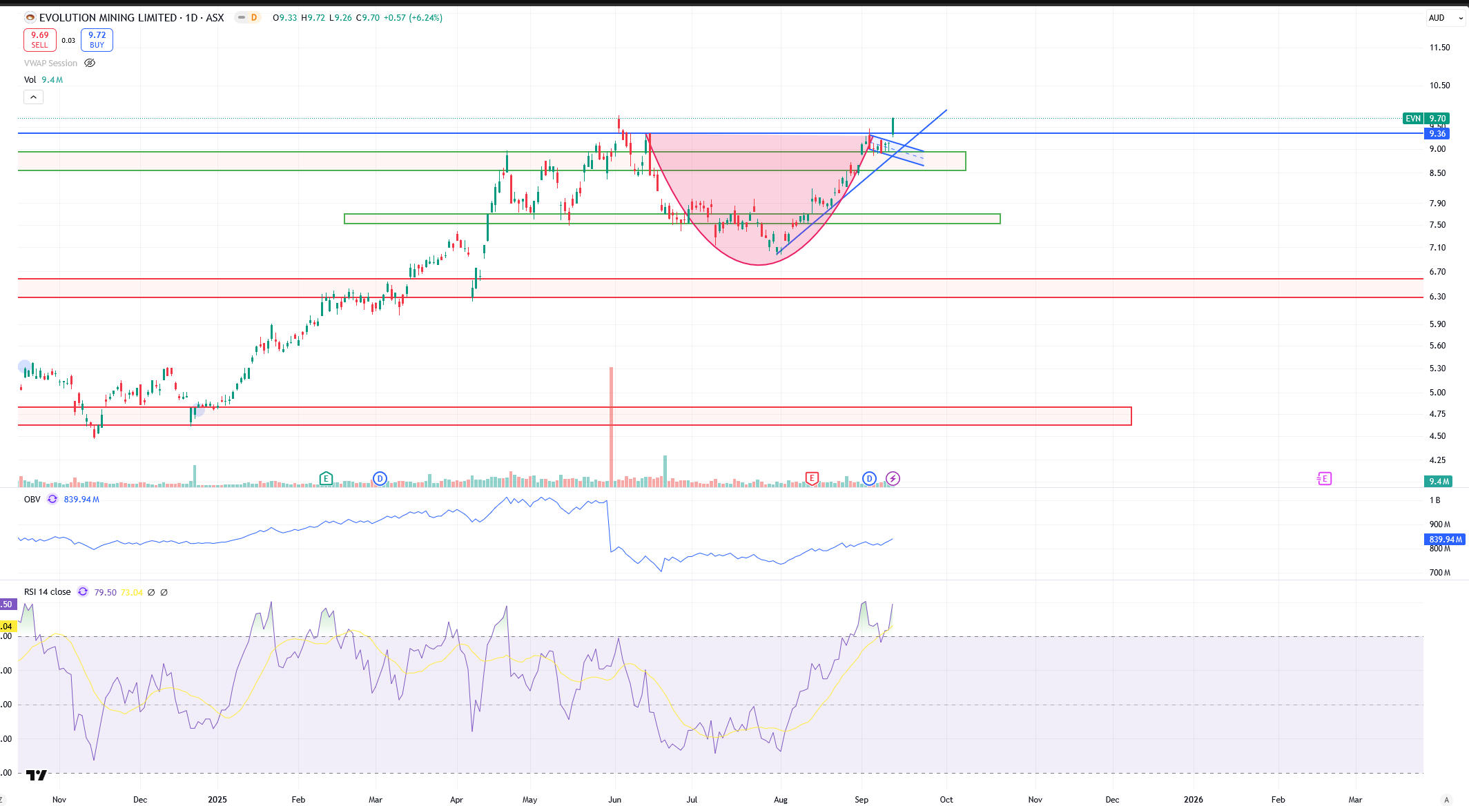Click the RSI purple refresh icon
The image size is (1469, 806).
pyautogui.click(x=83, y=592)
